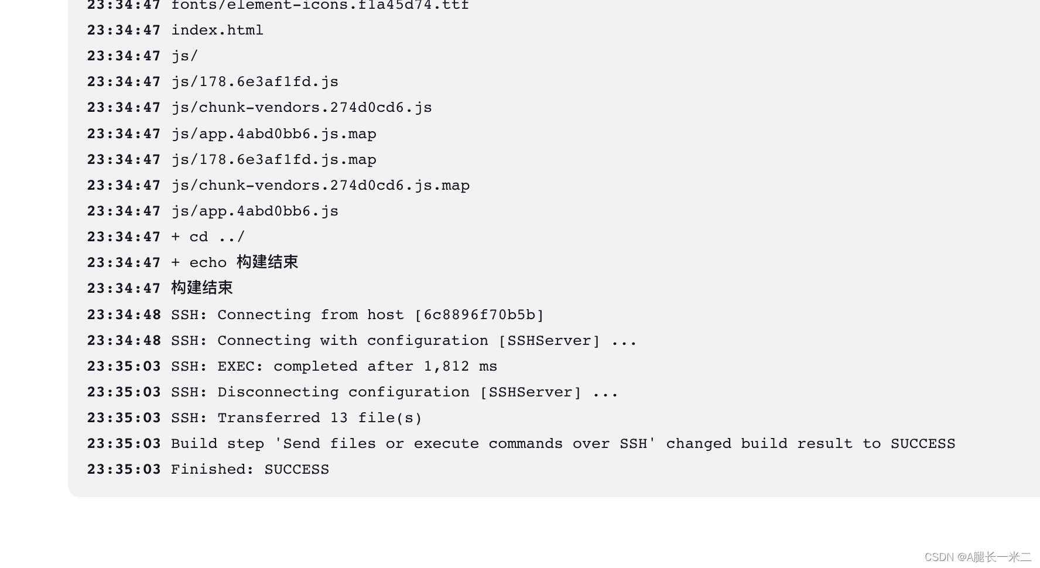Screen dimensions: 1040x568
Task: Click 'SSH: Transferred 13 file(s)' line
Action: pyautogui.click(x=254, y=418)
